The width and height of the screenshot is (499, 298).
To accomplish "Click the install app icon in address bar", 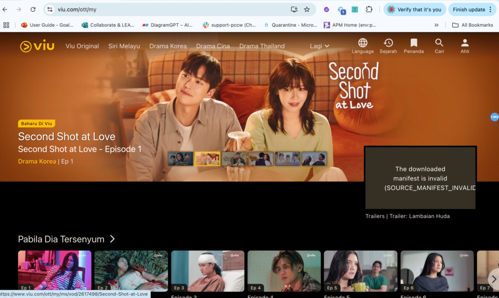I will (294, 10).
